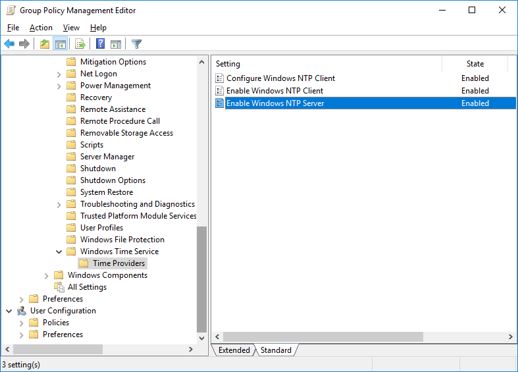
Task: Click the tree pane scroll-down arrow
Action: [x=202, y=338]
